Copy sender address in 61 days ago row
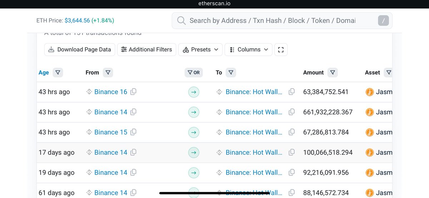 133,193
